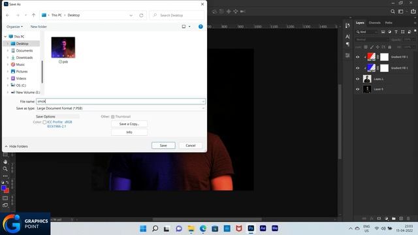Screen dimensions: 418x235
Task: Open Photoshop search magnifier icon top right
Action: 393,12
